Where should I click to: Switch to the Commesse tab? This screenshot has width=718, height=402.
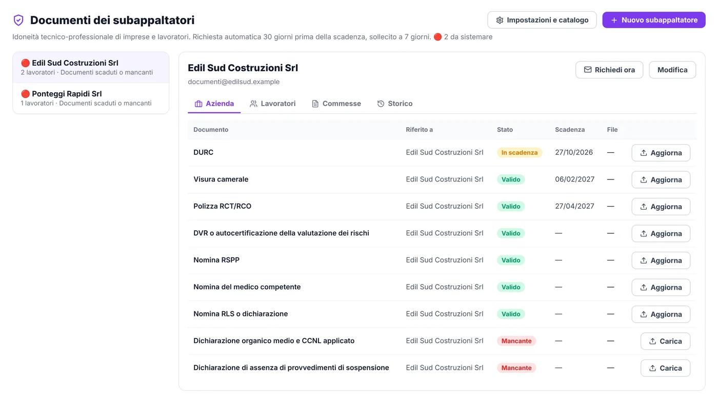[336, 104]
